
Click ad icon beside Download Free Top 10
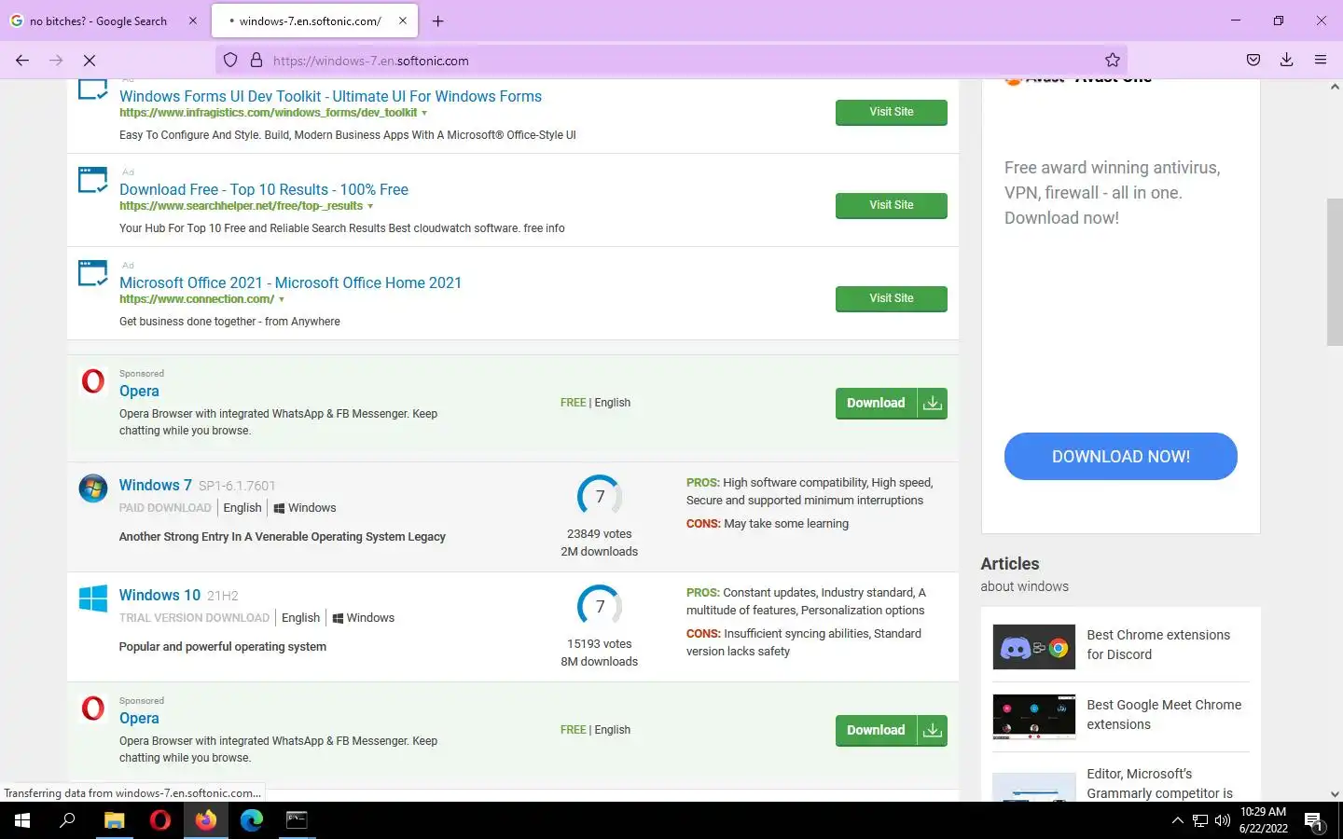click(93, 180)
